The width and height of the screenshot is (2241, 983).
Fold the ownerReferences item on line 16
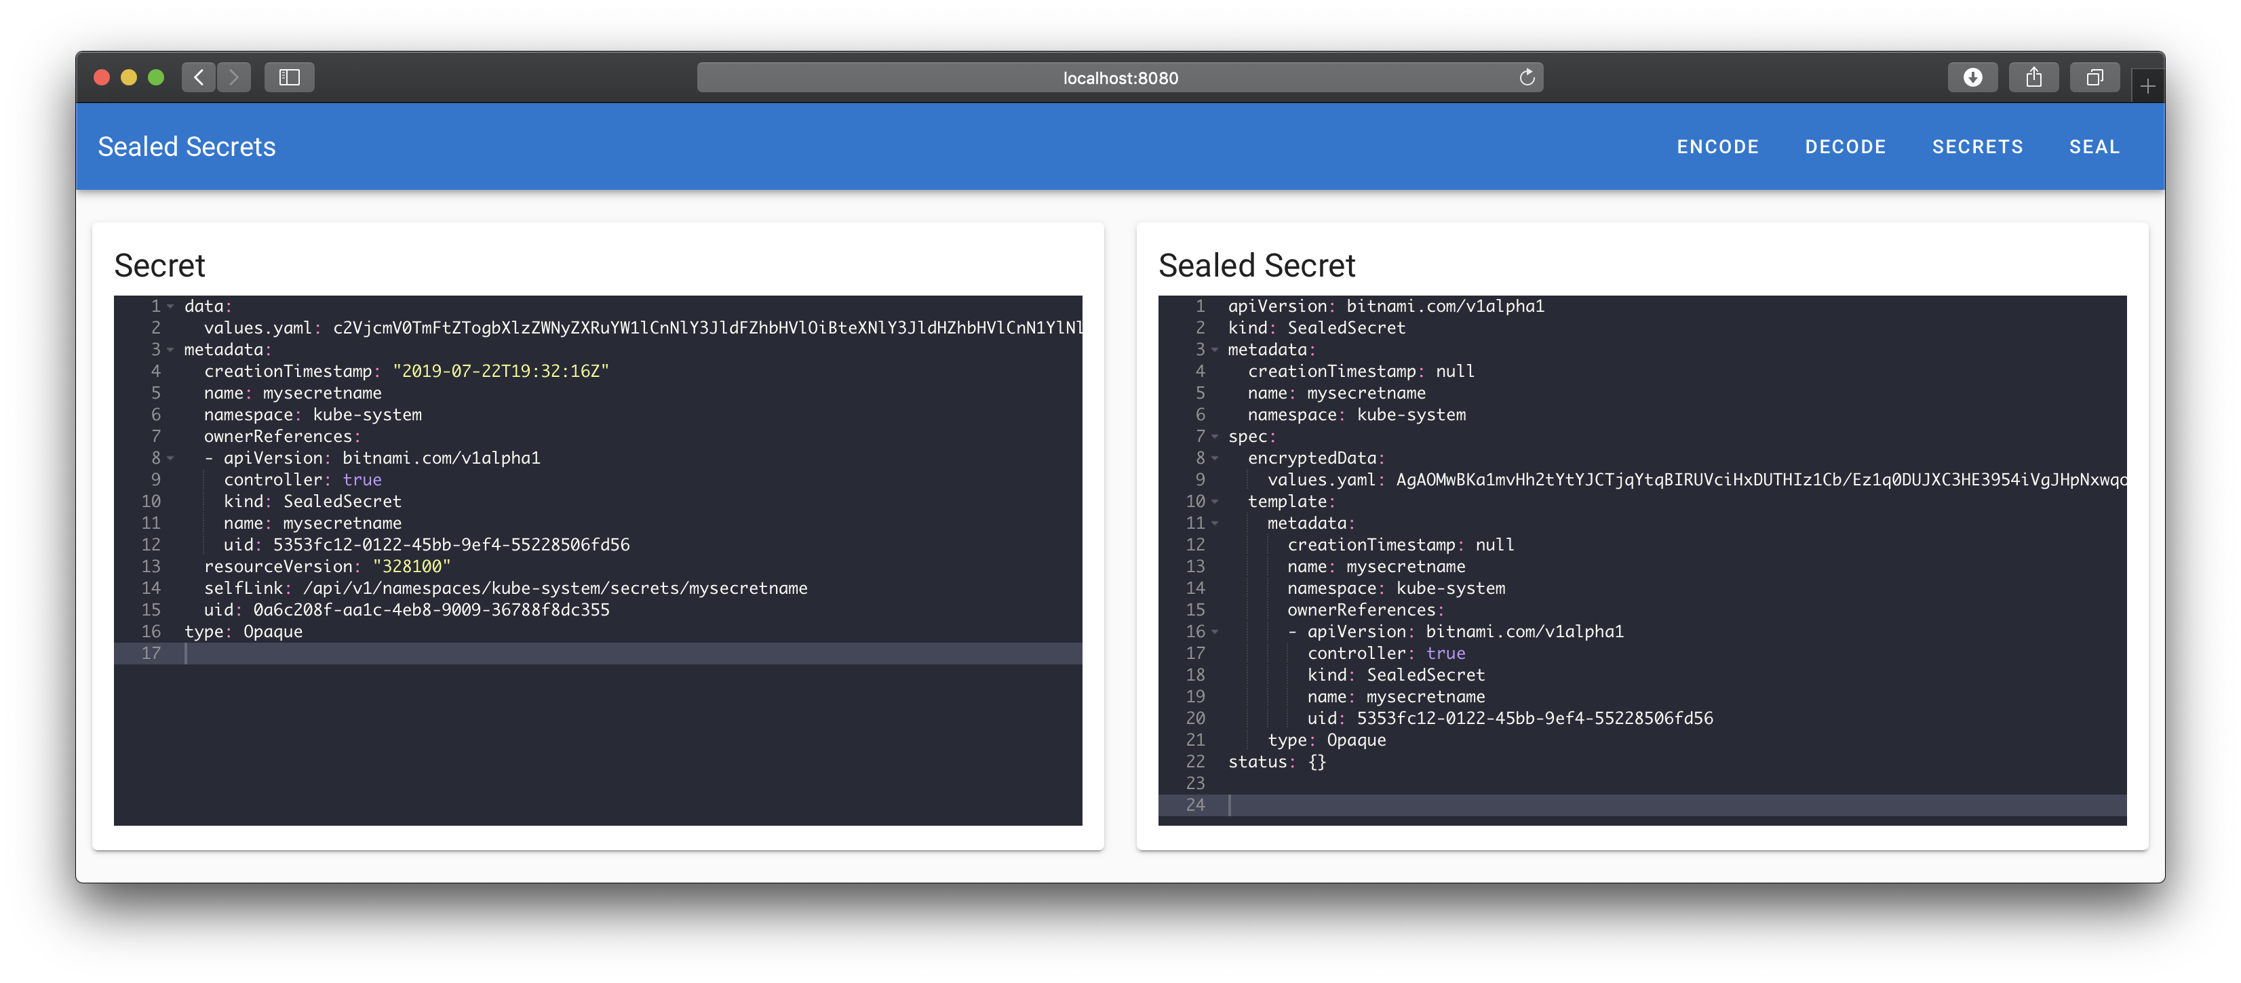(1215, 632)
